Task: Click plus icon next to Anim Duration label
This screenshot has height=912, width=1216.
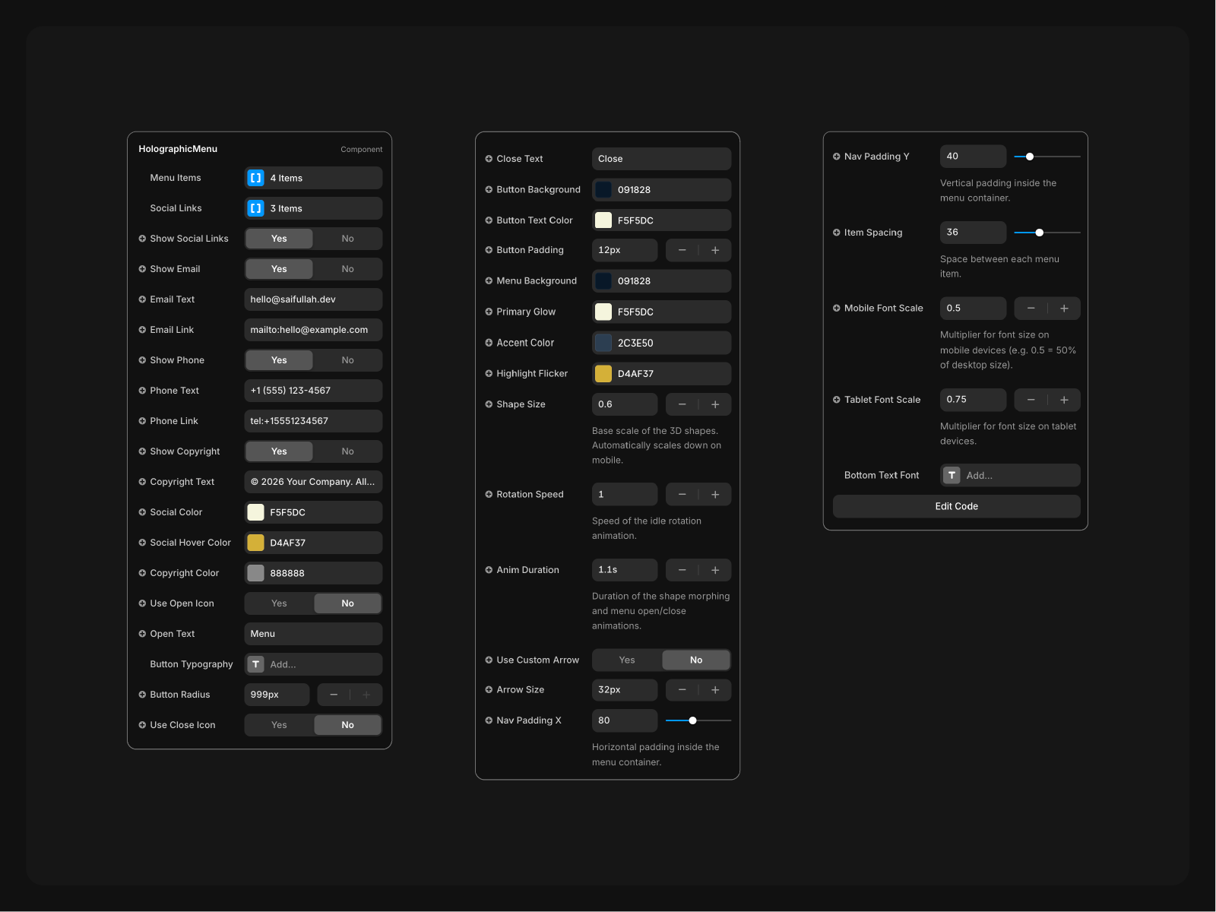Action: point(489,570)
